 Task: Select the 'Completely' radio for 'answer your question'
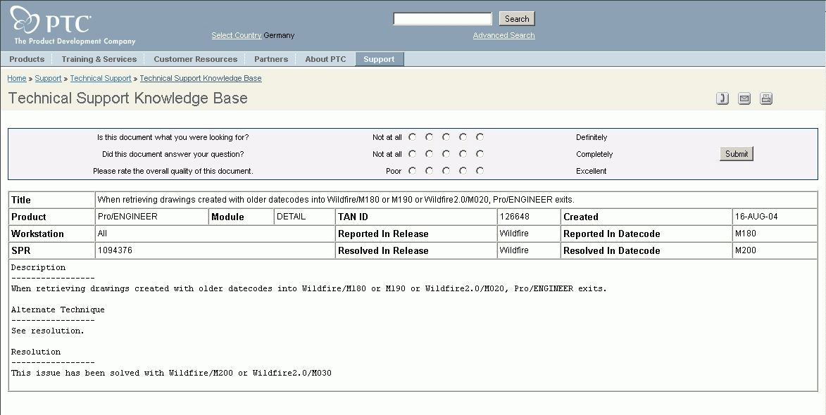(480, 153)
